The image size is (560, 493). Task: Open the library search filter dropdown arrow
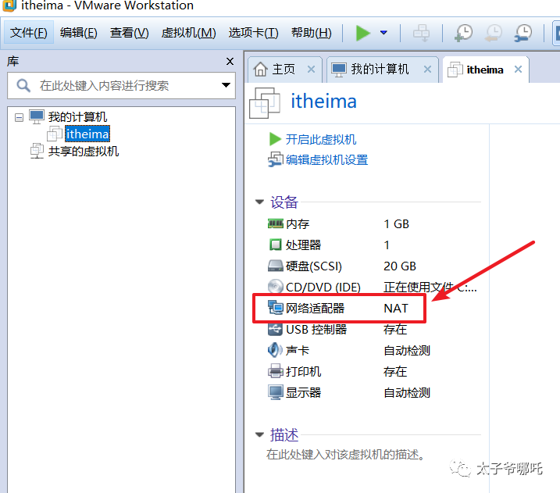[x=226, y=85]
